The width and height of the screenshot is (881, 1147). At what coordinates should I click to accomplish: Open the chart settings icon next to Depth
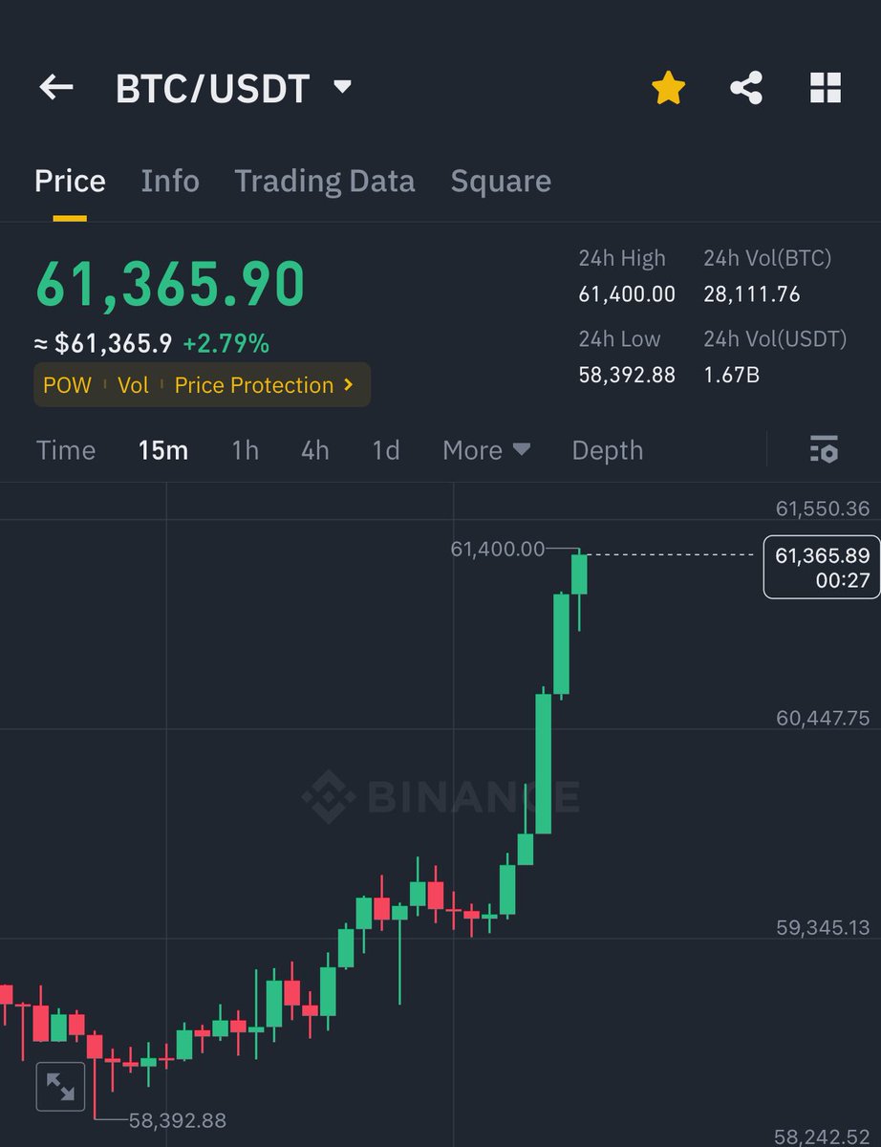click(823, 449)
